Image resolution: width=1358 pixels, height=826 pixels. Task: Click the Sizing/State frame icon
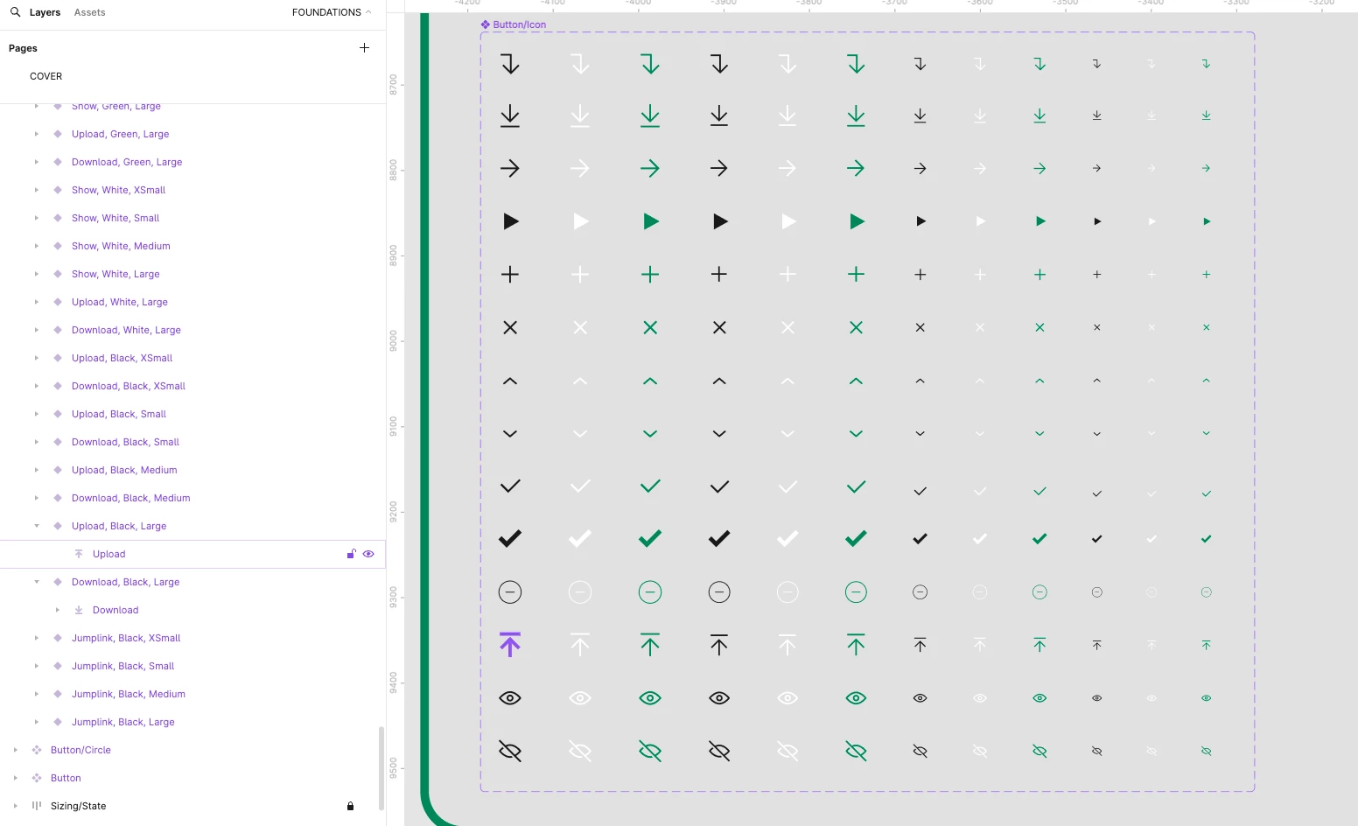tap(37, 806)
